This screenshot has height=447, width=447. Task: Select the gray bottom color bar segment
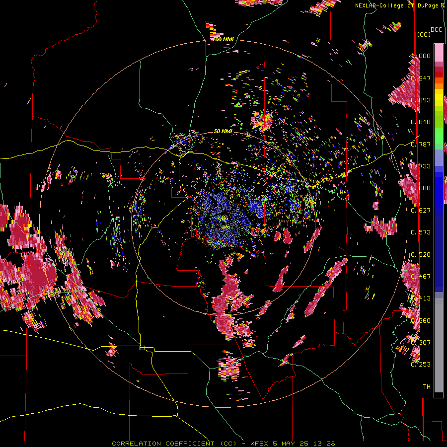[439, 345]
